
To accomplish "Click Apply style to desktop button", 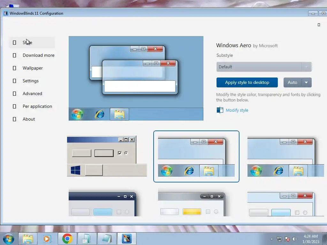I will tap(247, 83).
